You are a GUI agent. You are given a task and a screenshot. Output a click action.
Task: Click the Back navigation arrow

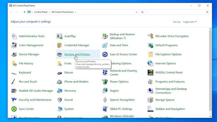click(11, 12)
